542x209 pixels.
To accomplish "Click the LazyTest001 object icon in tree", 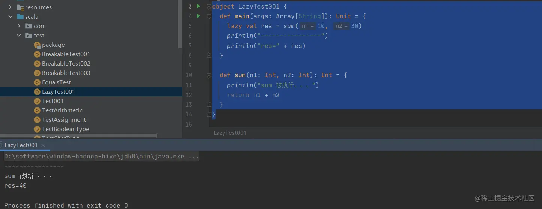I will (37, 92).
